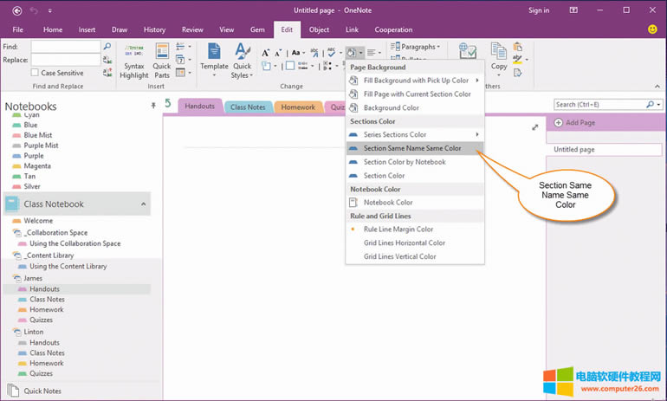Image resolution: width=667 pixels, height=401 pixels.
Task: Click the Notebook Color icon in the menu
Action: [x=353, y=203]
